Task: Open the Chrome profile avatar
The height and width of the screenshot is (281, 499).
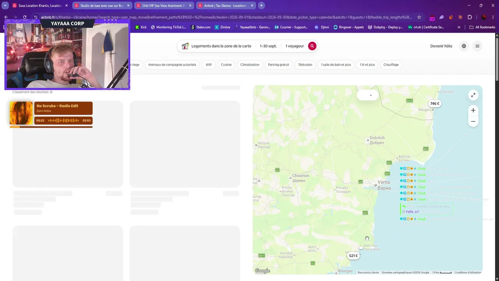Action: click(x=484, y=17)
